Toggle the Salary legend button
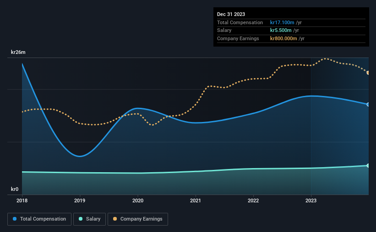 [x=89, y=219]
